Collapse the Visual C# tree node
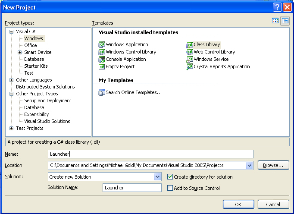The height and width of the screenshot is (214, 294). [12, 32]
